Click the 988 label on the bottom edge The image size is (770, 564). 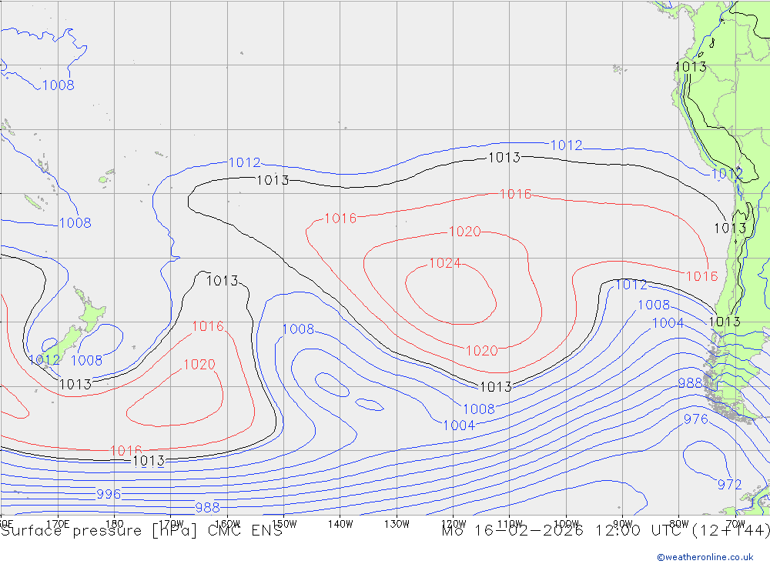pyautogui.click(x=207, y=508)
